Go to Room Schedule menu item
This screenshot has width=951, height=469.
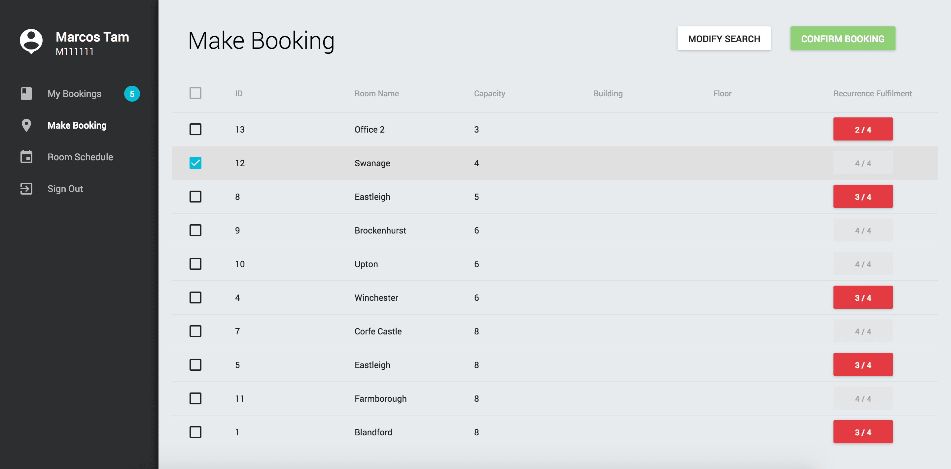(80, 157)
